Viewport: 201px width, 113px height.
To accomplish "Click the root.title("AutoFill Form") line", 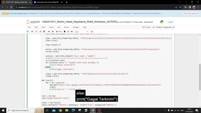I will pyautogui.click(x=55, y=98).
